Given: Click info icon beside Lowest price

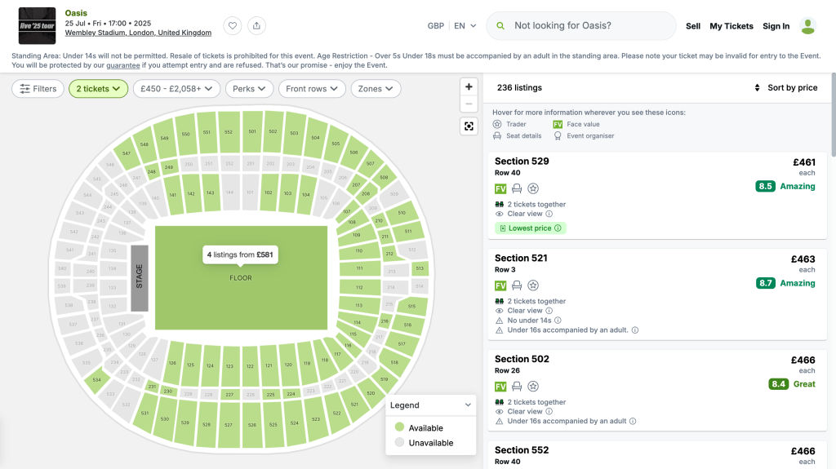Looking at the screenshot, I should (x=558, y=228).
